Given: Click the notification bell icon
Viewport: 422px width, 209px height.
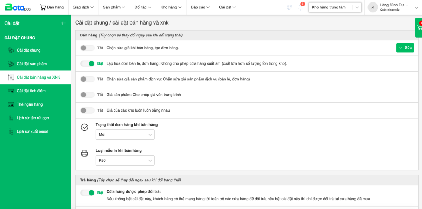Looking at the screenshot, I should 300,7.
